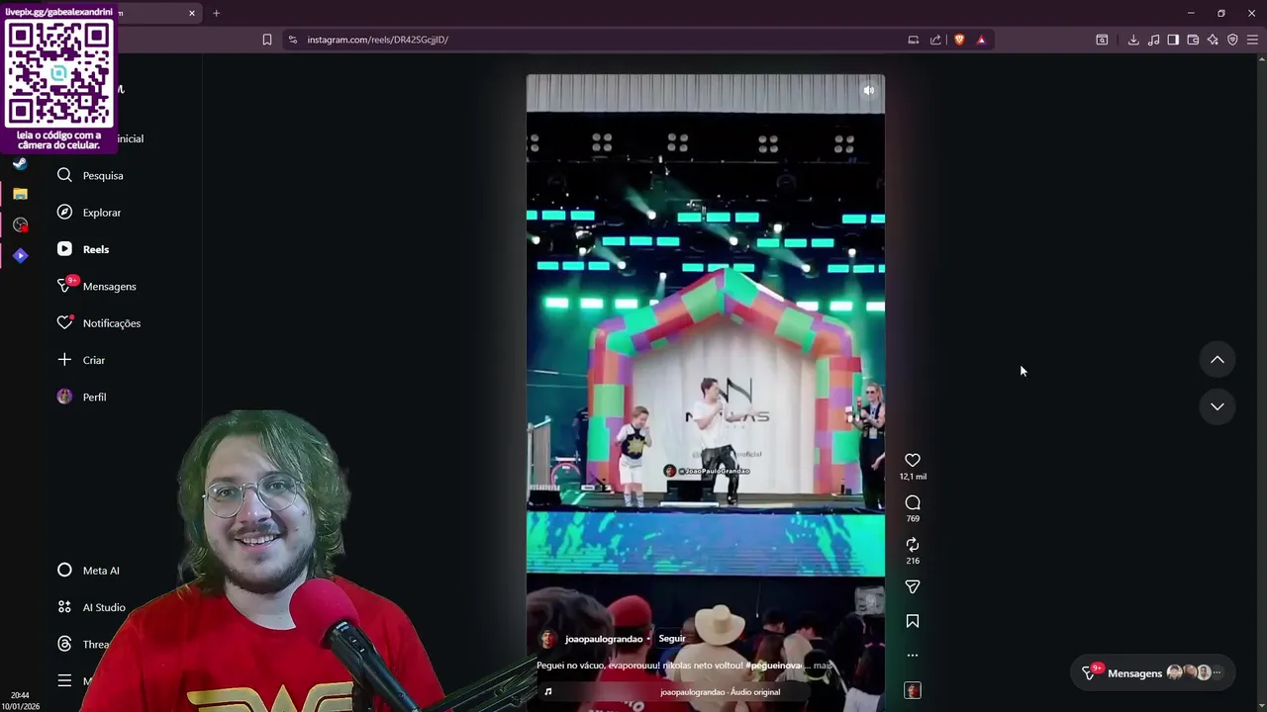Go to Reels in the sidebar
The width and height of the screenshot is (1267, 712).
(83, 249)
